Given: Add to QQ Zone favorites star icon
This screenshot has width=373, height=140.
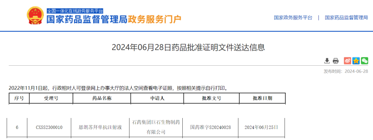Looking at the screenshot, I should [x=356, y=61].
